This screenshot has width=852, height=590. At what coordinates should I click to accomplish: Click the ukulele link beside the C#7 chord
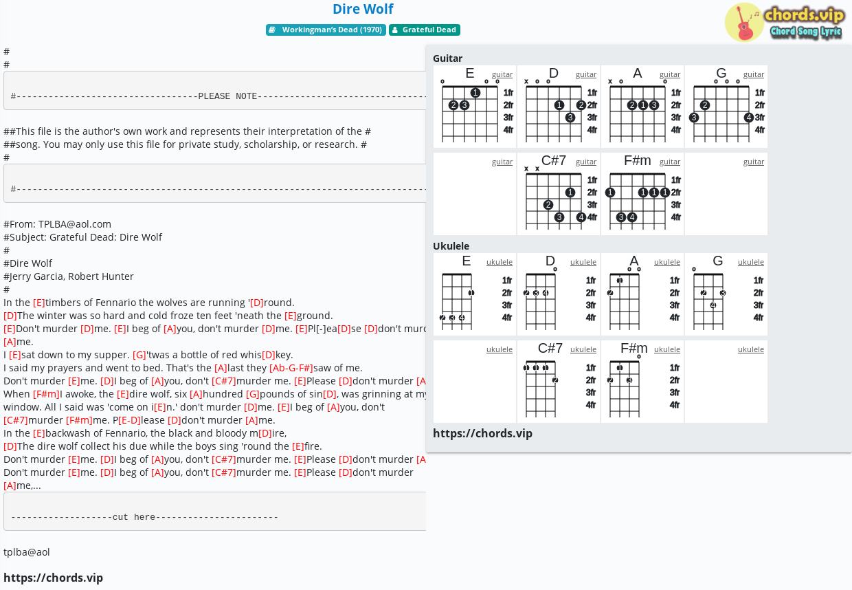click(583, 349)
